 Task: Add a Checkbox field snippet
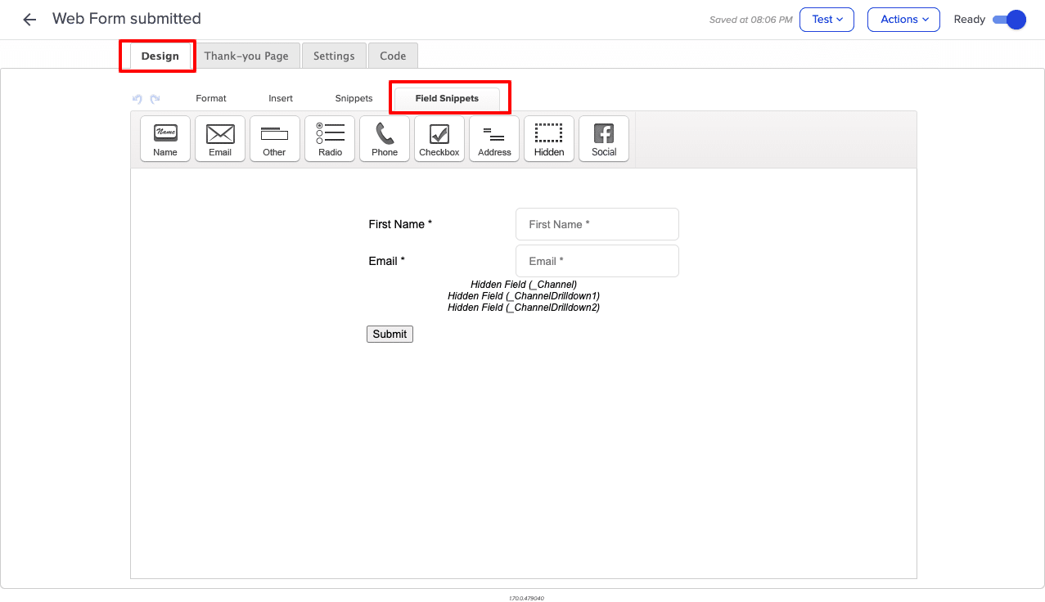pos(439,138)
